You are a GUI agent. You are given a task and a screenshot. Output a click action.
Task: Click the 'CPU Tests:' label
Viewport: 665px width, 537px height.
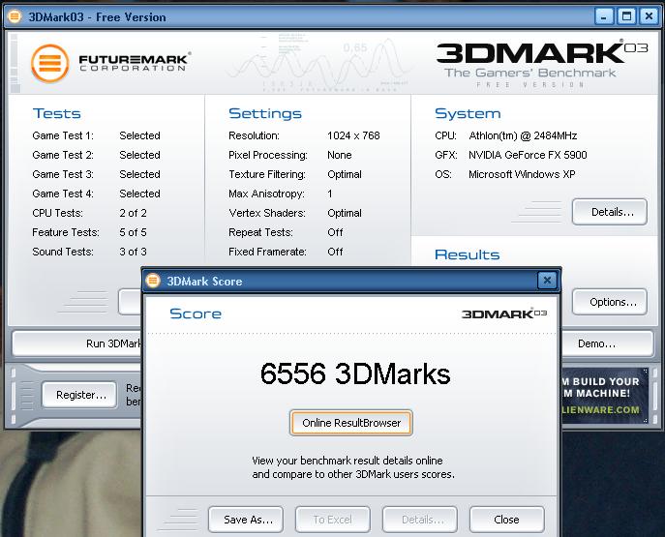[58, 213]
